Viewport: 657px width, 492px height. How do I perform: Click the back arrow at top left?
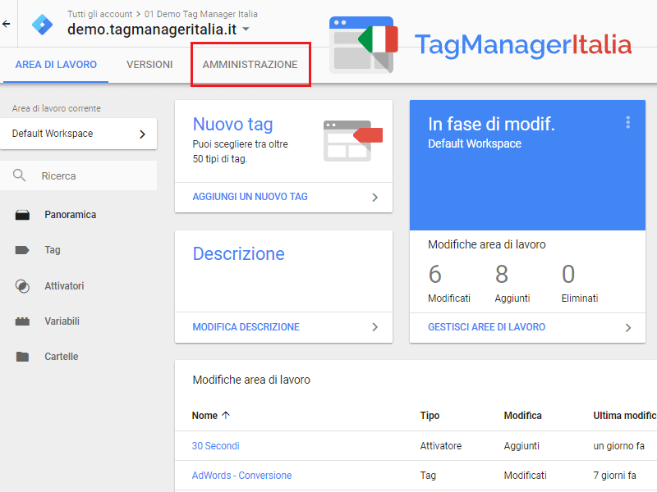tap(9, 23)
